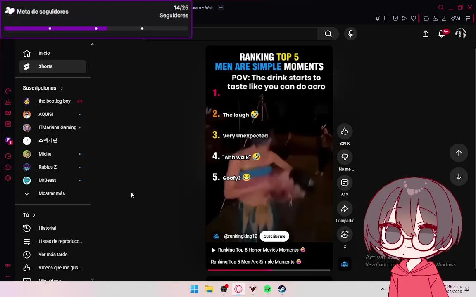
Task: Open Opera extensions puzzle icon
Action: click(426, 19)
